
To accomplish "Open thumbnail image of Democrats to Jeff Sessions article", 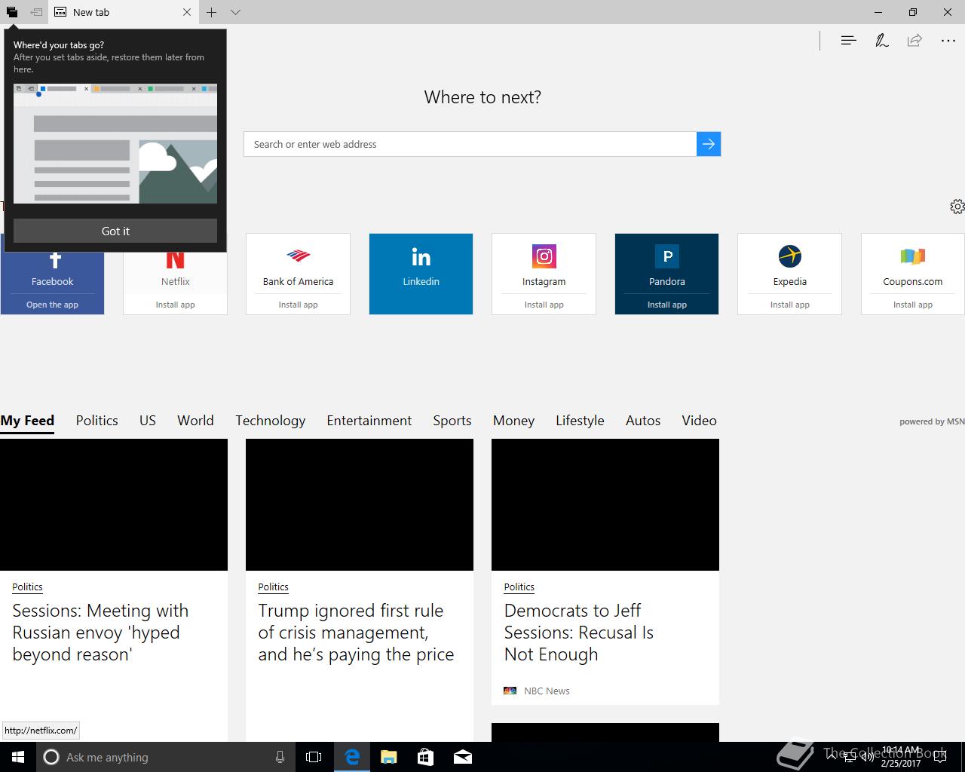I will click(605, 504).
